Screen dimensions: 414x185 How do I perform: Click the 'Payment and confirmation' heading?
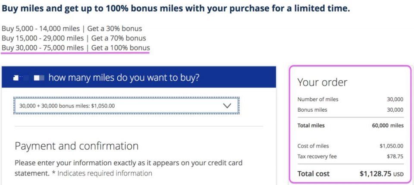coord(76,146)
